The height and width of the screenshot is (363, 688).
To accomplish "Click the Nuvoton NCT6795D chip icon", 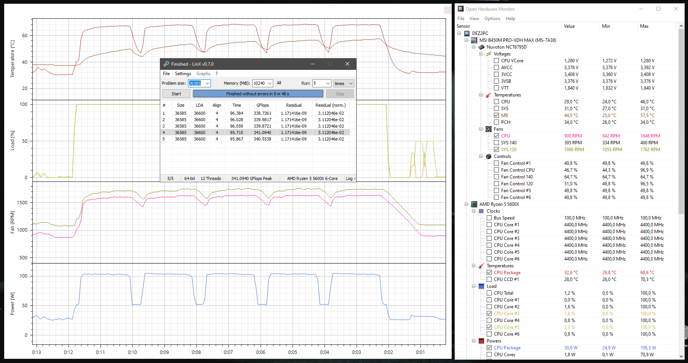I will click(x=481, y=47).
